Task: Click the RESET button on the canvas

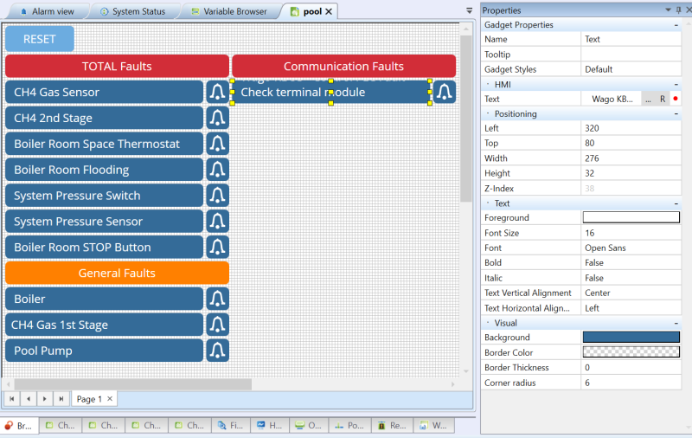Action: tap(39, 39)
